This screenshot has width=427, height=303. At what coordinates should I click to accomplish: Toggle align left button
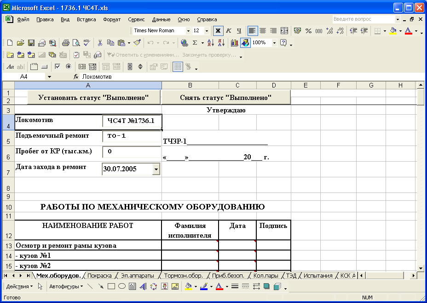click(x=252, y=30)
